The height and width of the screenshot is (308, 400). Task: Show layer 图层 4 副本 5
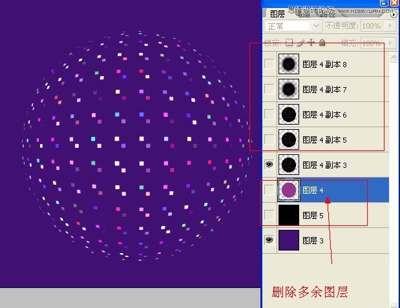(269, 139)
